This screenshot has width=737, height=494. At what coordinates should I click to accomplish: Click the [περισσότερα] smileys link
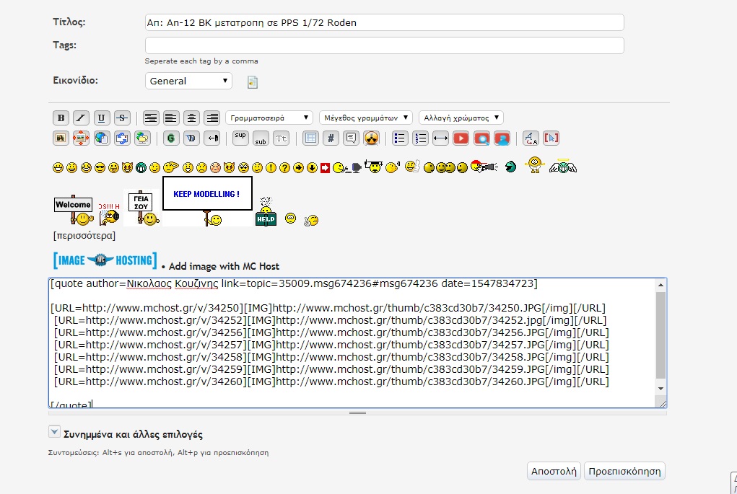click(x=84, y=235)
